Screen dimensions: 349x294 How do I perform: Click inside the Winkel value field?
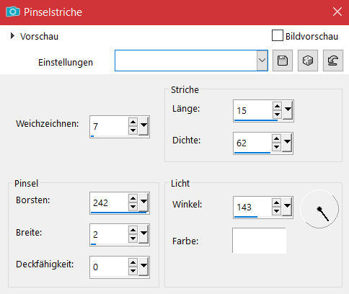(252, 207)
